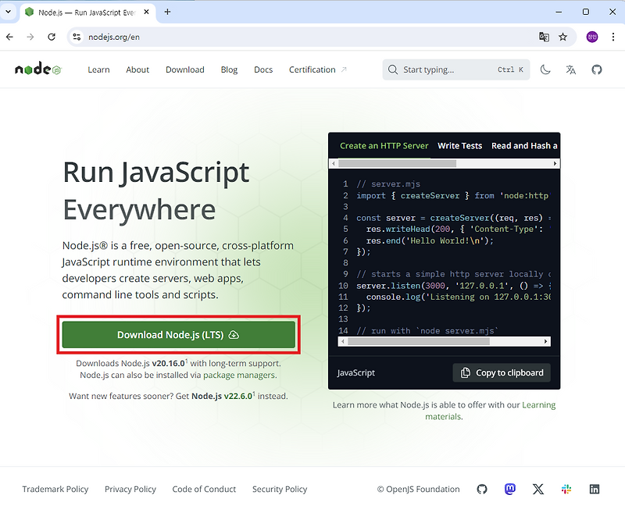The width and height of the screenshot is (625, 509).
Task: Open site information from the address bar
Action: [x=76, y=37]
